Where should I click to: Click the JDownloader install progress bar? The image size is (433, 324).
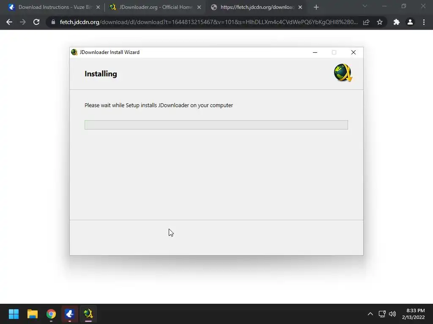[x=216, y=125]
